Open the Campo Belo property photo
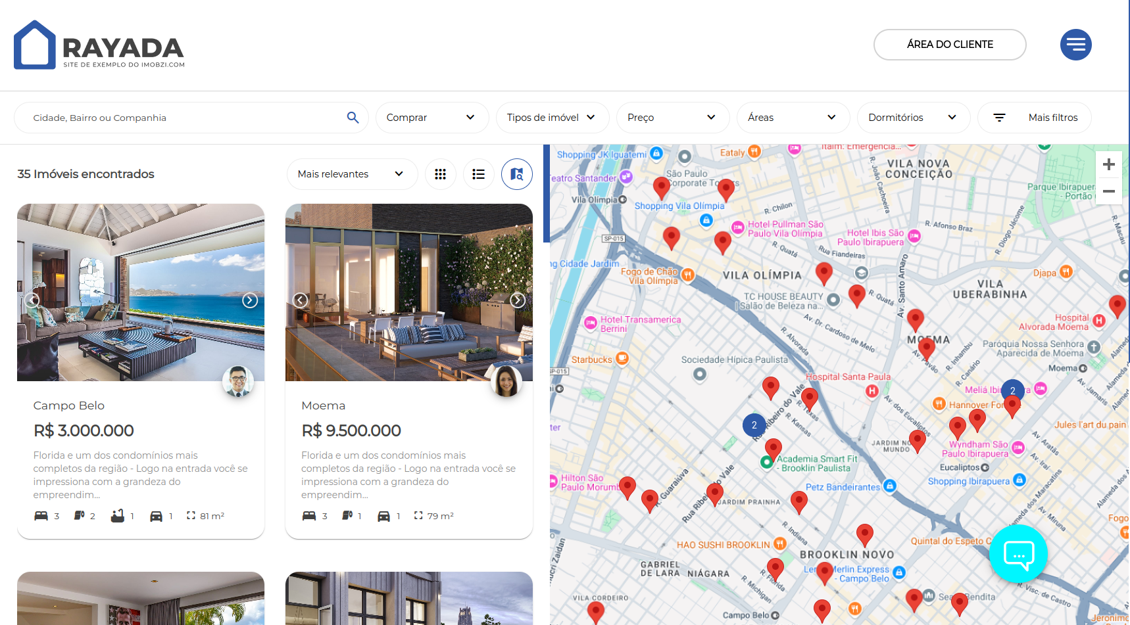Image resolution: width=1130 pixels, height=625 pixels. coord(141,292)
